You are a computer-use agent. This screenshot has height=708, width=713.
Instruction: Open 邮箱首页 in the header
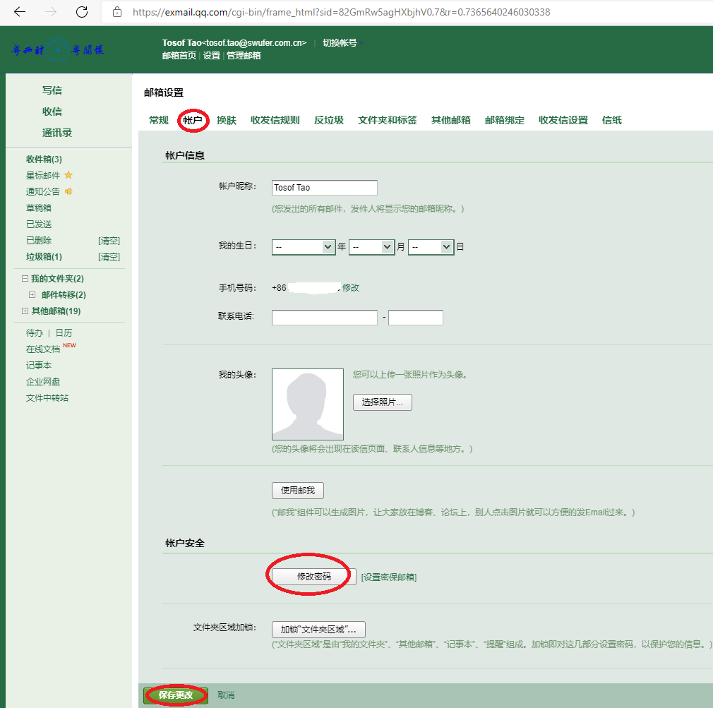(x=179, y=56)
